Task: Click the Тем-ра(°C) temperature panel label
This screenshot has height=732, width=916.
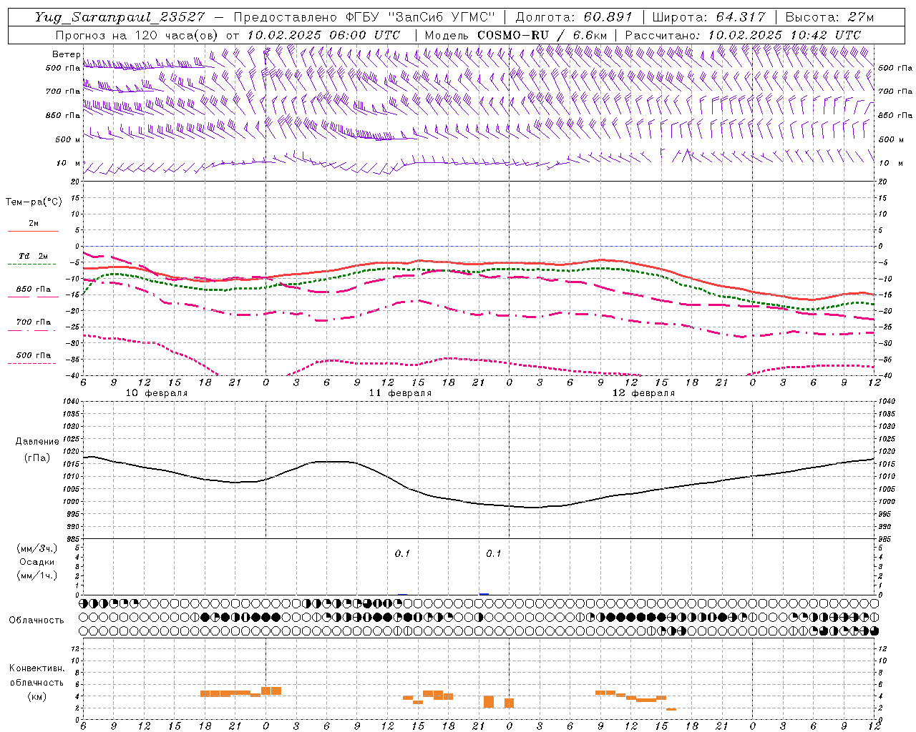Action: pyautogui.click(x=34, y=202)
